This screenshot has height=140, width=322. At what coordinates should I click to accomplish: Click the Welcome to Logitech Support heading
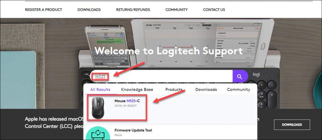(x=169, y=51)
